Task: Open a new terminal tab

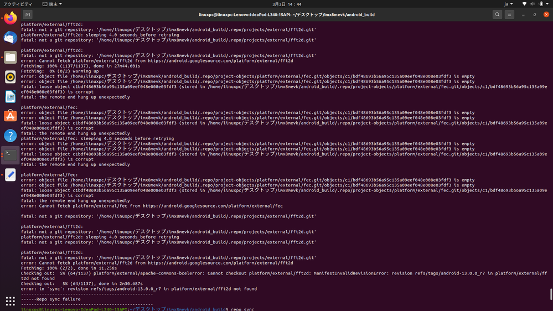Action: (28, 14)
